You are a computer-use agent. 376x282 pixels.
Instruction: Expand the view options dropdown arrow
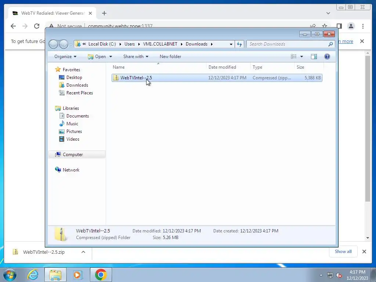pos(302,57)
